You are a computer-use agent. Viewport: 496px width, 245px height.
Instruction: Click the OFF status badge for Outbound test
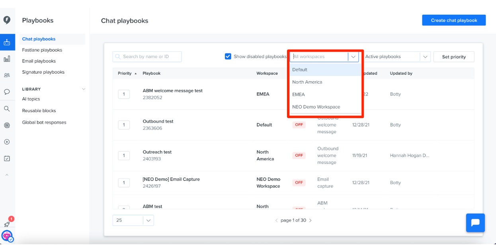click(x=299, y=125)
